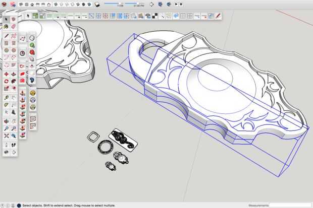Select the Zoom magnifier tool

pos(6,129)
